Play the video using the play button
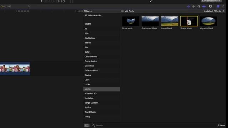The width and height of the screenshot is (228, 128). tap(42, 1)
